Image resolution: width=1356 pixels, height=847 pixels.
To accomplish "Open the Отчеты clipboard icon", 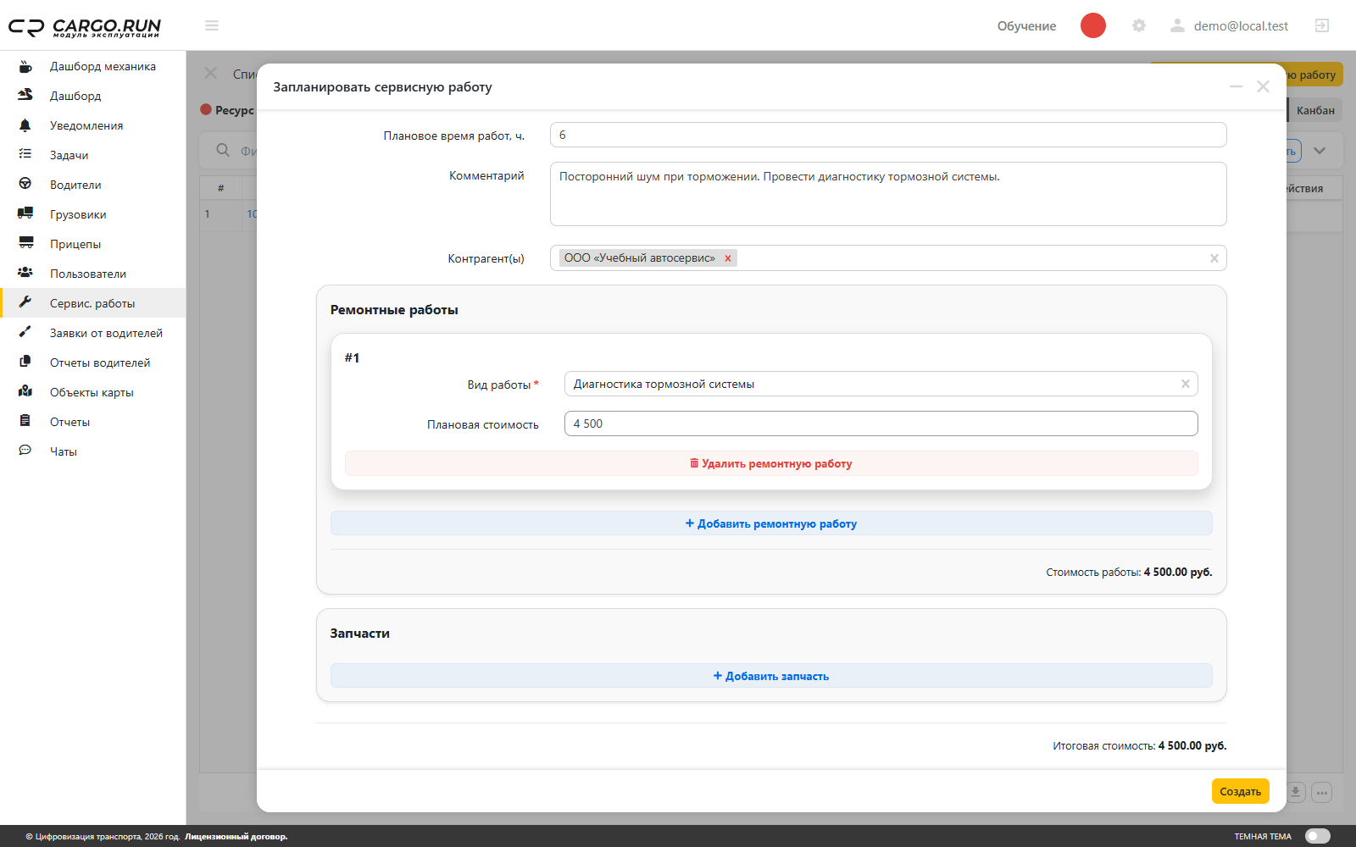I will [x=25, y=422].
